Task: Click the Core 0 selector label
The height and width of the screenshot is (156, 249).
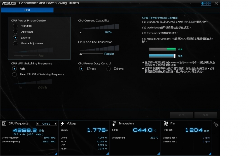Action: click(46, 124)
